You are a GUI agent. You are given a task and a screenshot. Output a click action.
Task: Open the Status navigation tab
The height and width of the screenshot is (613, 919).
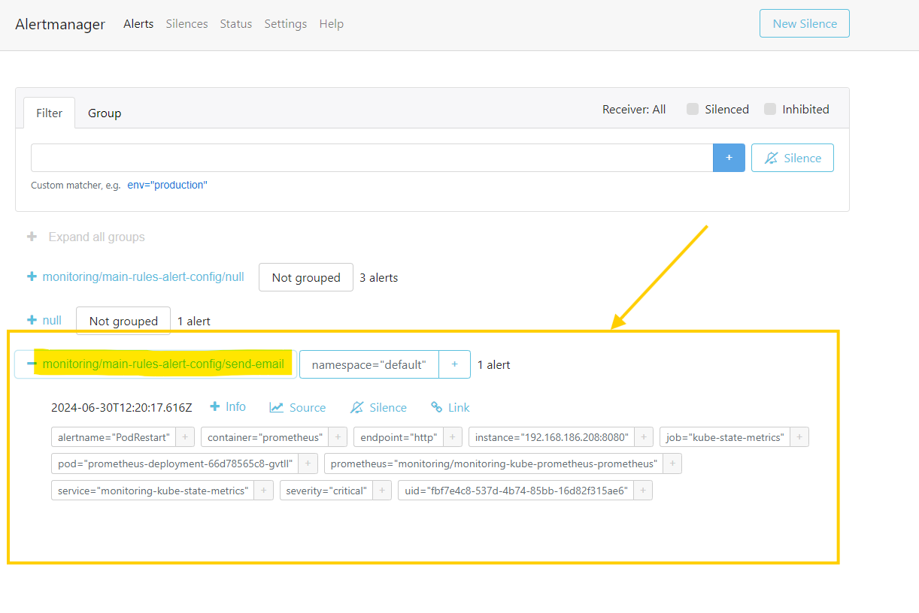[x=236, y=24]
